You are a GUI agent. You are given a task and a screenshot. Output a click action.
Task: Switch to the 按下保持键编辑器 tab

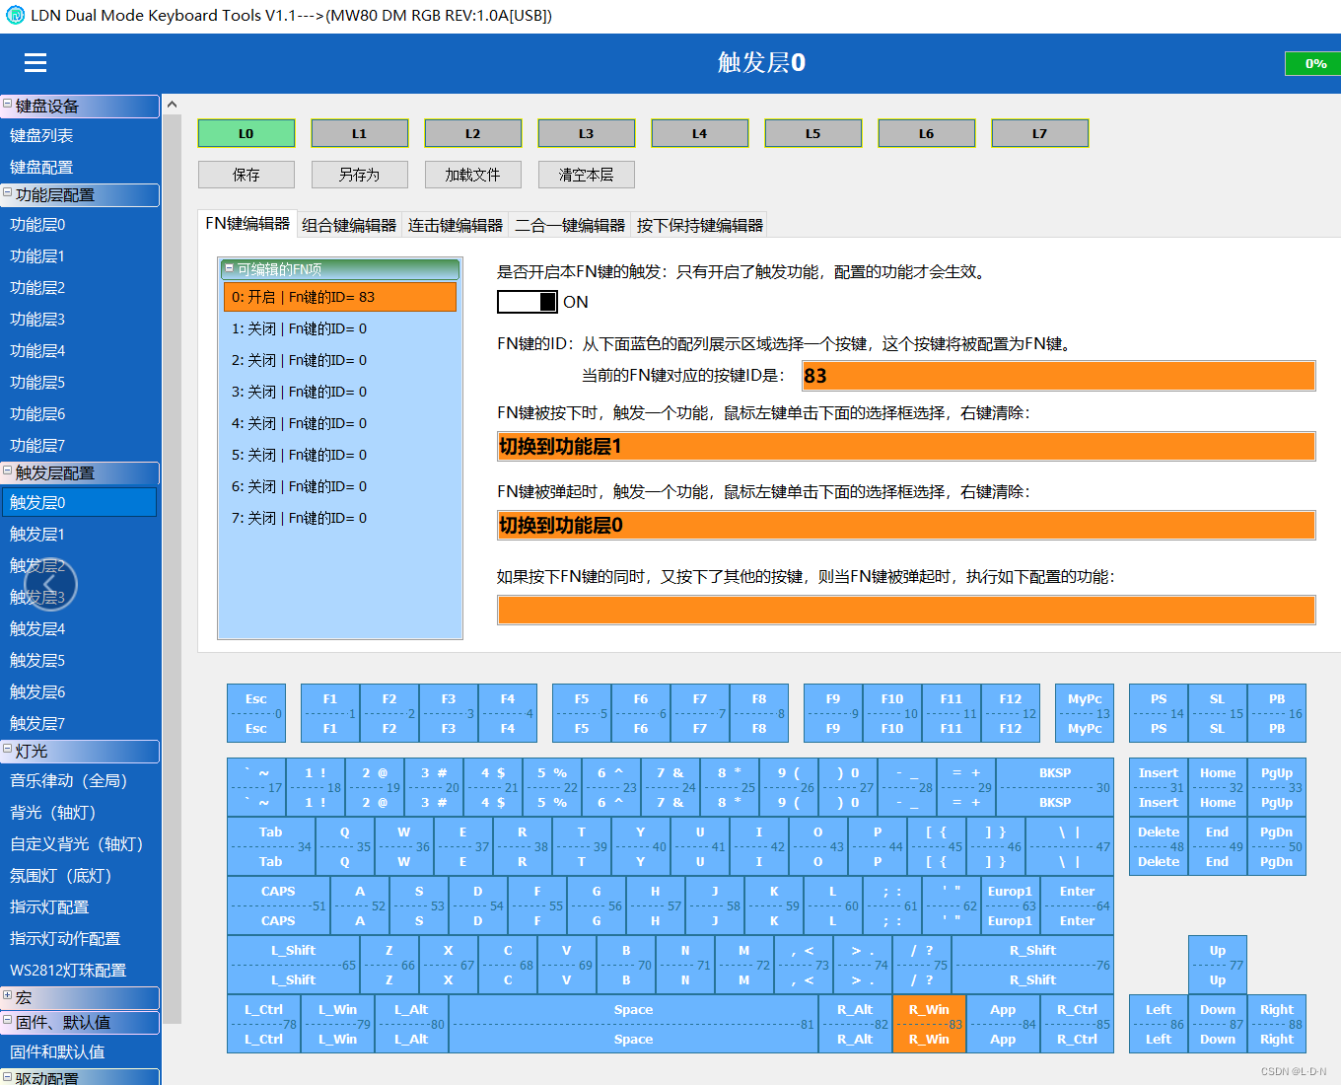pos(700,226)
